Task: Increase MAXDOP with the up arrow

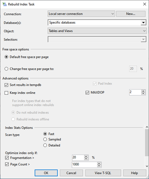Action: pos(143,91)
